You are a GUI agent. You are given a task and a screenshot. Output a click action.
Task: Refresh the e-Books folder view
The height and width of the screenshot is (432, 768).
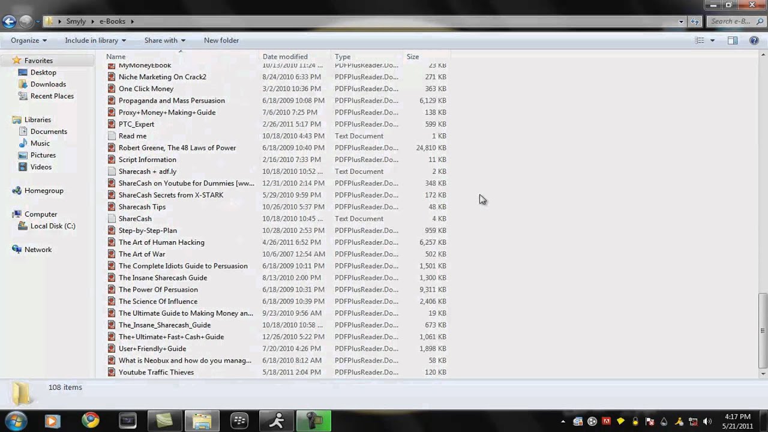(695, 22)
